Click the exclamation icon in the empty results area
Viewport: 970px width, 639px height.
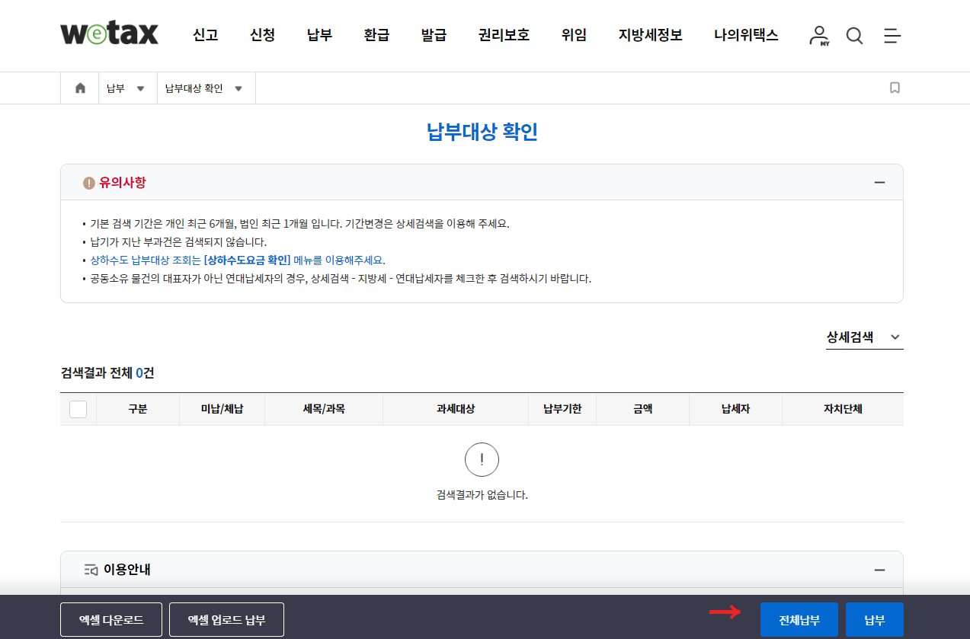[482, 459]
